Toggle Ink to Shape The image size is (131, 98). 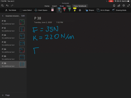(x=103, y=10)
